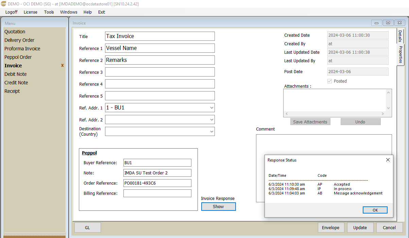Close the Invoice menu item using X icon
This screenshot has height=238, width=409.
tap(62, 66)
